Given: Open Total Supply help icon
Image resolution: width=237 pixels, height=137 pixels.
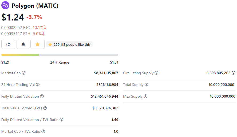Looking at the screenshot, I should tap(146, 85).
